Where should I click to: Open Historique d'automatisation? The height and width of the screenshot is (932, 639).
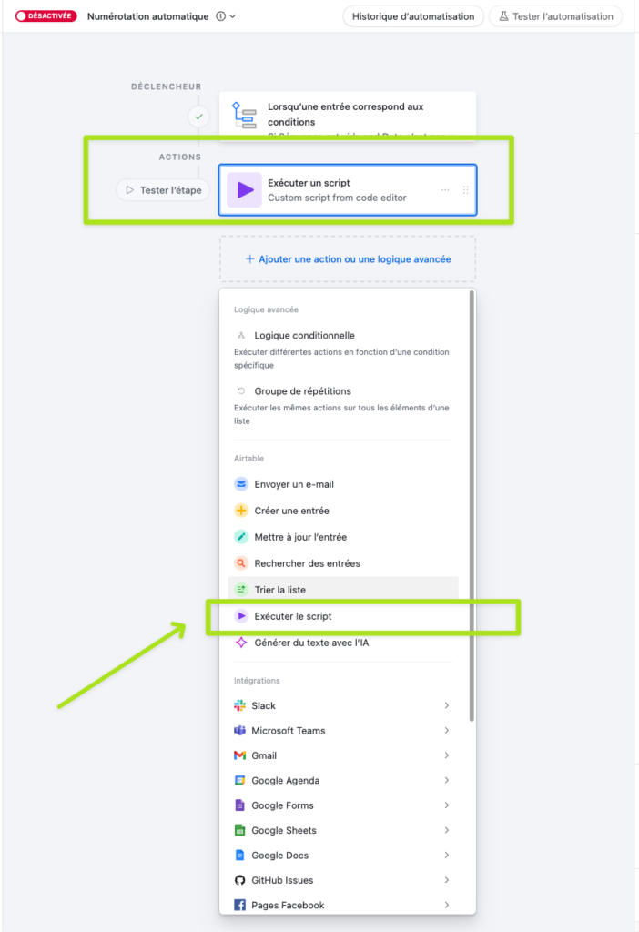point(412,16)
